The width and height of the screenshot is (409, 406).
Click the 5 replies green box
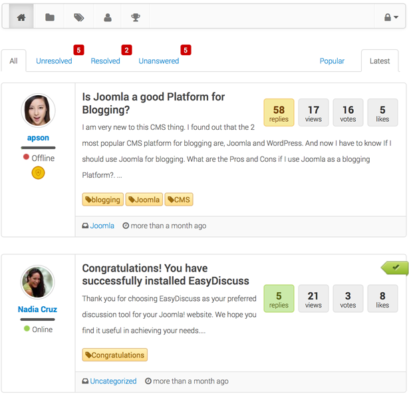pyautogui.click(x=279, y=298)
